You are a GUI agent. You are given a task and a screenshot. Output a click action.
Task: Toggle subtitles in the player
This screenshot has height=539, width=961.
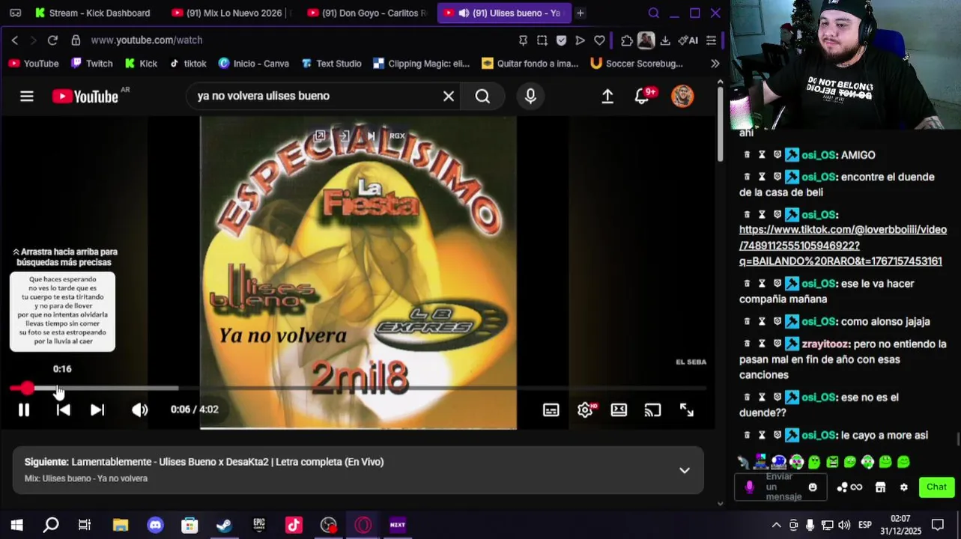click(x=551, y=409)
